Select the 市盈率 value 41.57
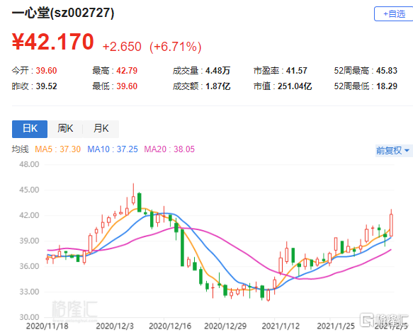 [297, 71]
